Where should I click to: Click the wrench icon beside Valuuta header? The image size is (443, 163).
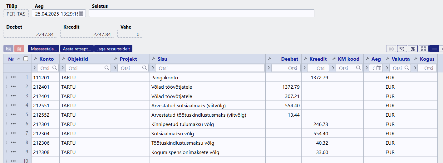[x=388, y=59]
